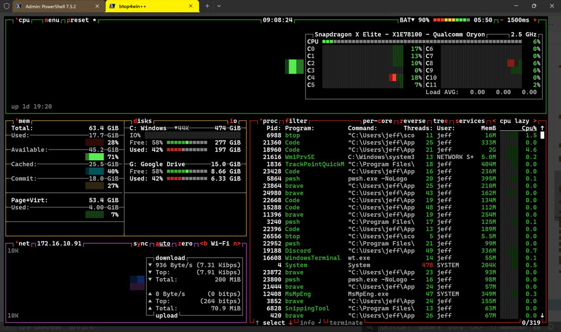561x332 pixels.
Task: Click the 09:08:24 clock
Action: click(278, 20)
